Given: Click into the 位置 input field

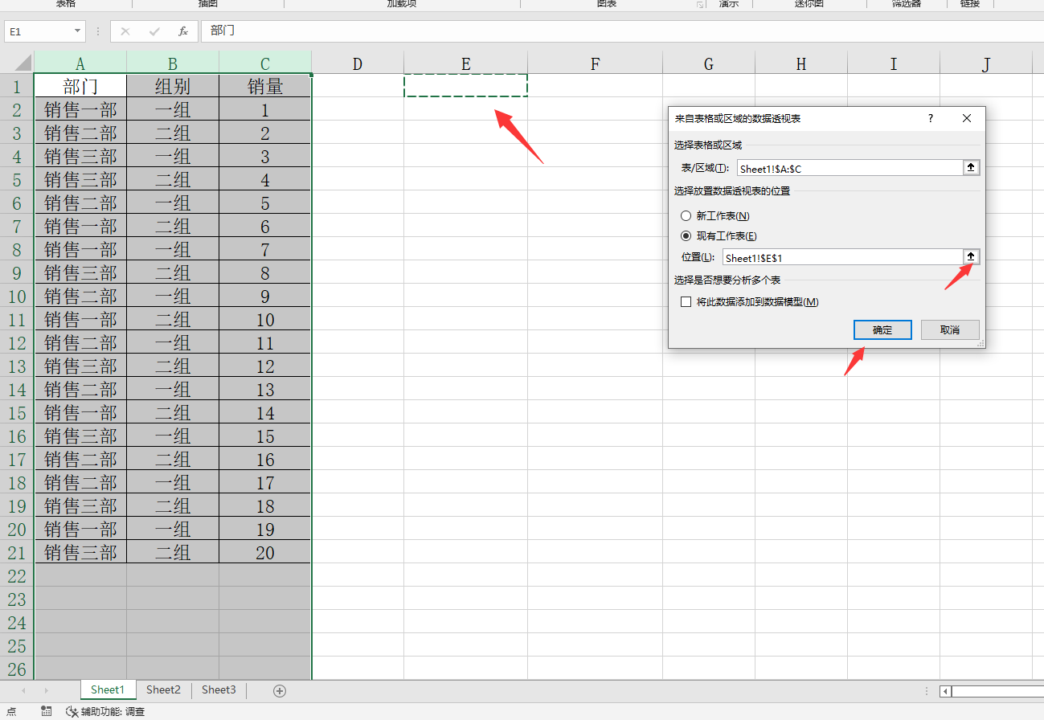Looking at the screenshot, I should pos(842,257).
